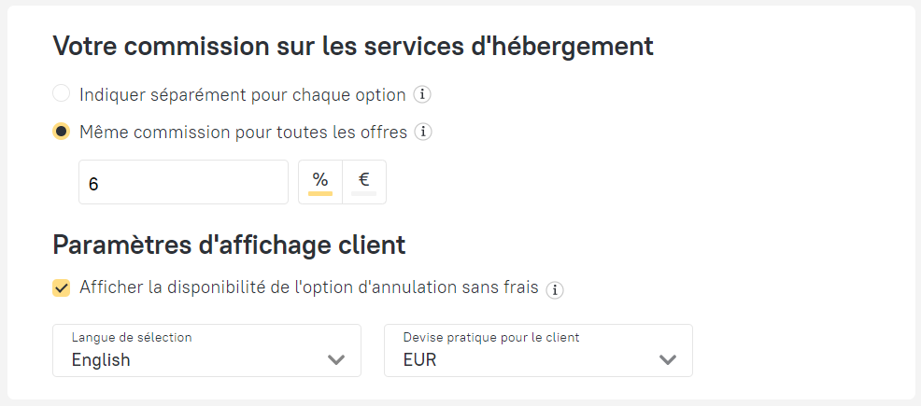The height and width of the screenshot is (406, 921).
Task: Click the chevron arrow in the language selector
Action: pos(336,360)
